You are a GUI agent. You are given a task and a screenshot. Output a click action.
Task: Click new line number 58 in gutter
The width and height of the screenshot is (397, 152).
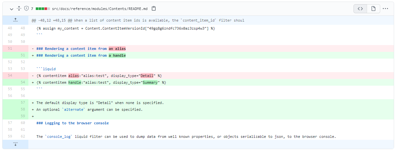click(23, 109)
